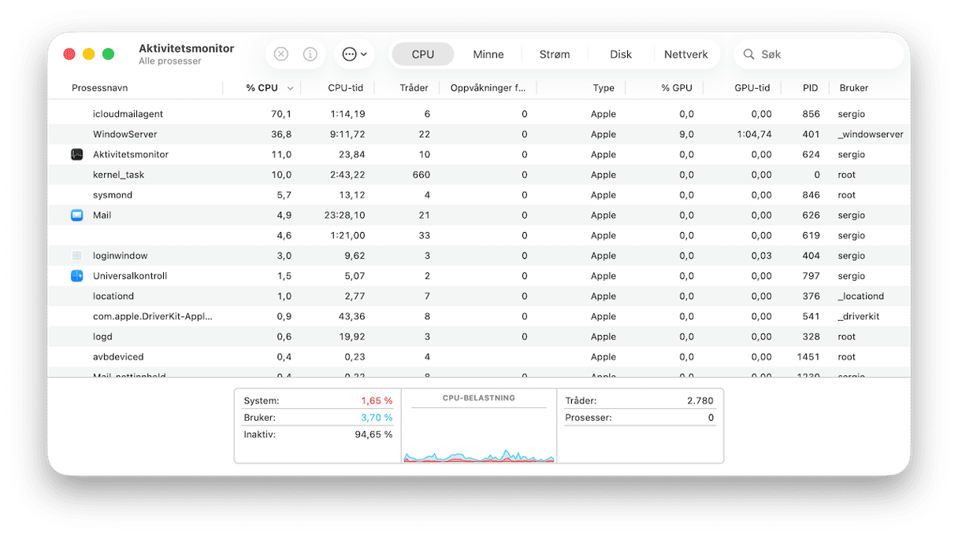Sort by PID column header
Screen dimensions: 958x538
point(811,88)
